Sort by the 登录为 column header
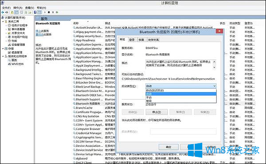266x164 pixels. (x=249, y=23)
